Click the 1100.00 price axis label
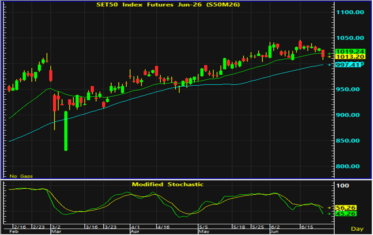This screenshot has width=373, height=235. 350,12
